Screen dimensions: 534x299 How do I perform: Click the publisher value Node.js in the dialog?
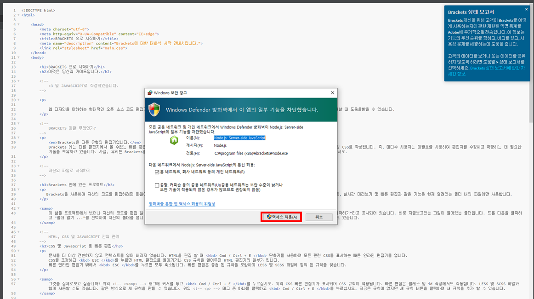tap(220, 145)
